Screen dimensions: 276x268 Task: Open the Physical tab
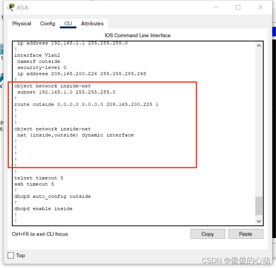point(22,24)
